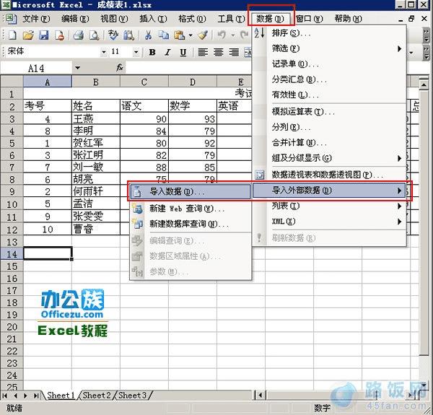
Task: Click the Spelling check icon
Action: pos(113,35)
